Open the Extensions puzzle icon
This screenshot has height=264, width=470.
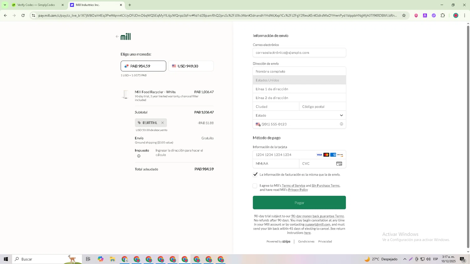pyautogui.click(x=443, y=15)
